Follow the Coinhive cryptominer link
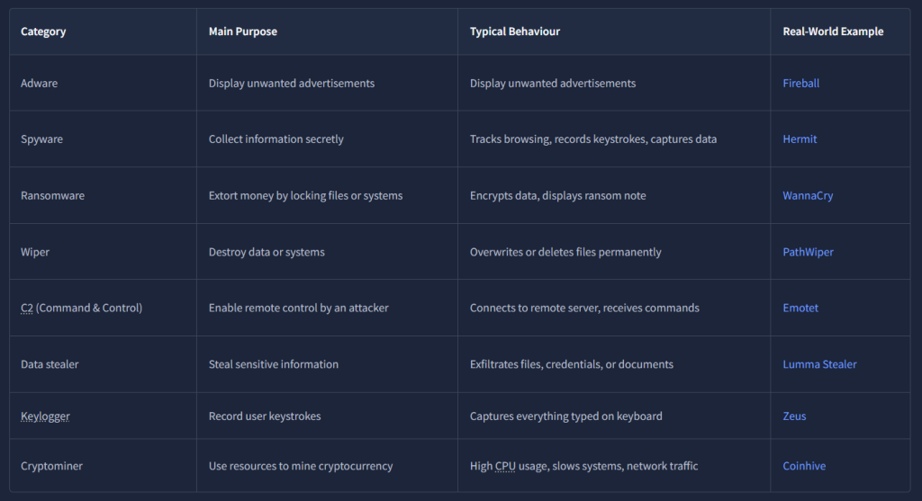Screen dimensions: 922x501 [804, 466]
